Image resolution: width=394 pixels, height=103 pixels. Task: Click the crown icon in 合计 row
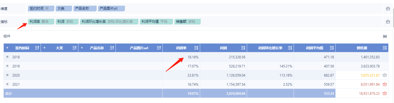click(x=385, y=93)
